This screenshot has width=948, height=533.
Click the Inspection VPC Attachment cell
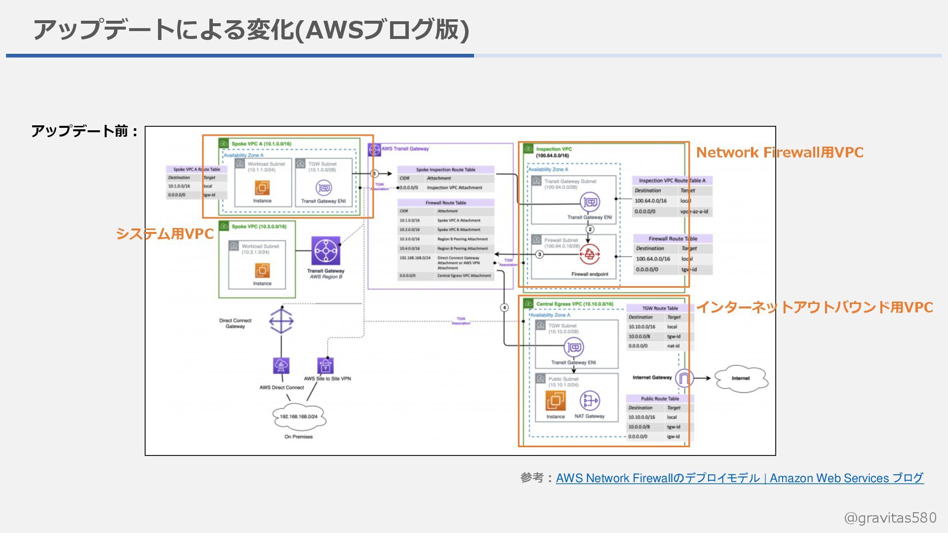click(x=455, y=188)
